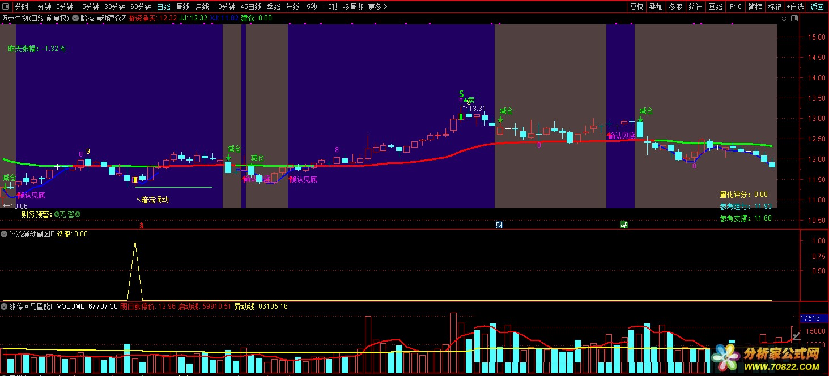This screenshot has height=376, width=829.
Task: Click the 量化评分 0.00 text
Action: 743,195
